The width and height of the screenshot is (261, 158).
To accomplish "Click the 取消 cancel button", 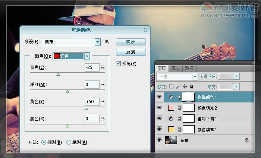I will click(x=130, y=52).
